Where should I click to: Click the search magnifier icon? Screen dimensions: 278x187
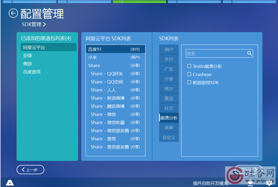(249, 53)
